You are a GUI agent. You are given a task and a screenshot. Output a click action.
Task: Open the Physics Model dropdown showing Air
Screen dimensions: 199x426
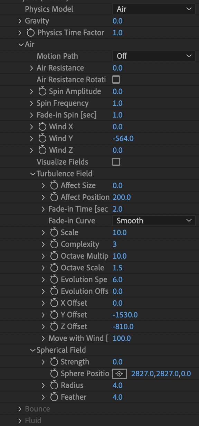[153, 9]
